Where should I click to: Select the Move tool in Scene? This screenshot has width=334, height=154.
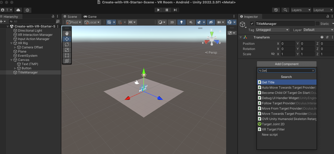tap(67, 39)
